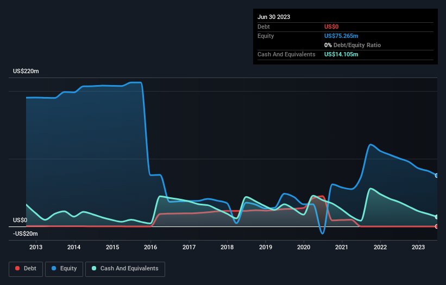Click the 2023 x-axis label
The image size is (446, 285).
[418, 247]
